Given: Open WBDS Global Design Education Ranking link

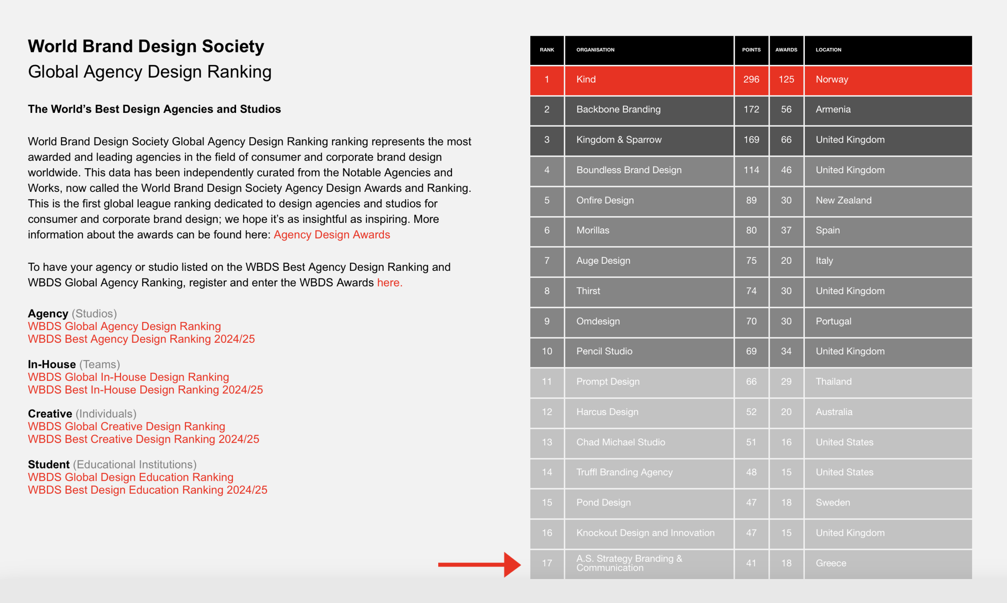Looking at the screenshot, I should pos(131,477).
